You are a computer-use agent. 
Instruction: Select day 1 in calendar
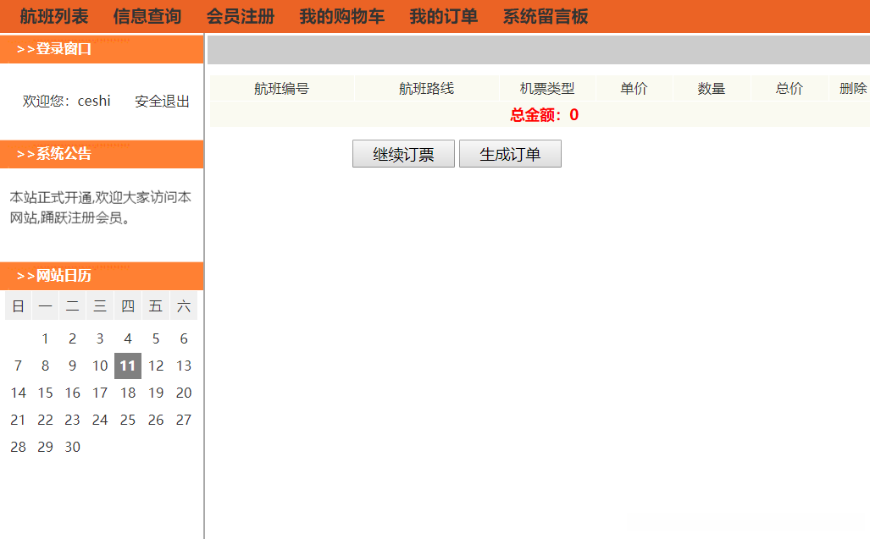(45, 338)
